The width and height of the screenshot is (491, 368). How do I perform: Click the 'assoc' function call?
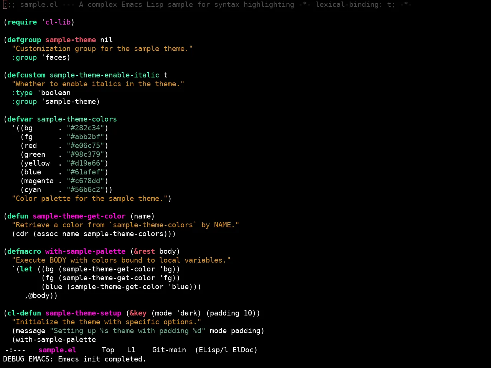tap(48, 234)
